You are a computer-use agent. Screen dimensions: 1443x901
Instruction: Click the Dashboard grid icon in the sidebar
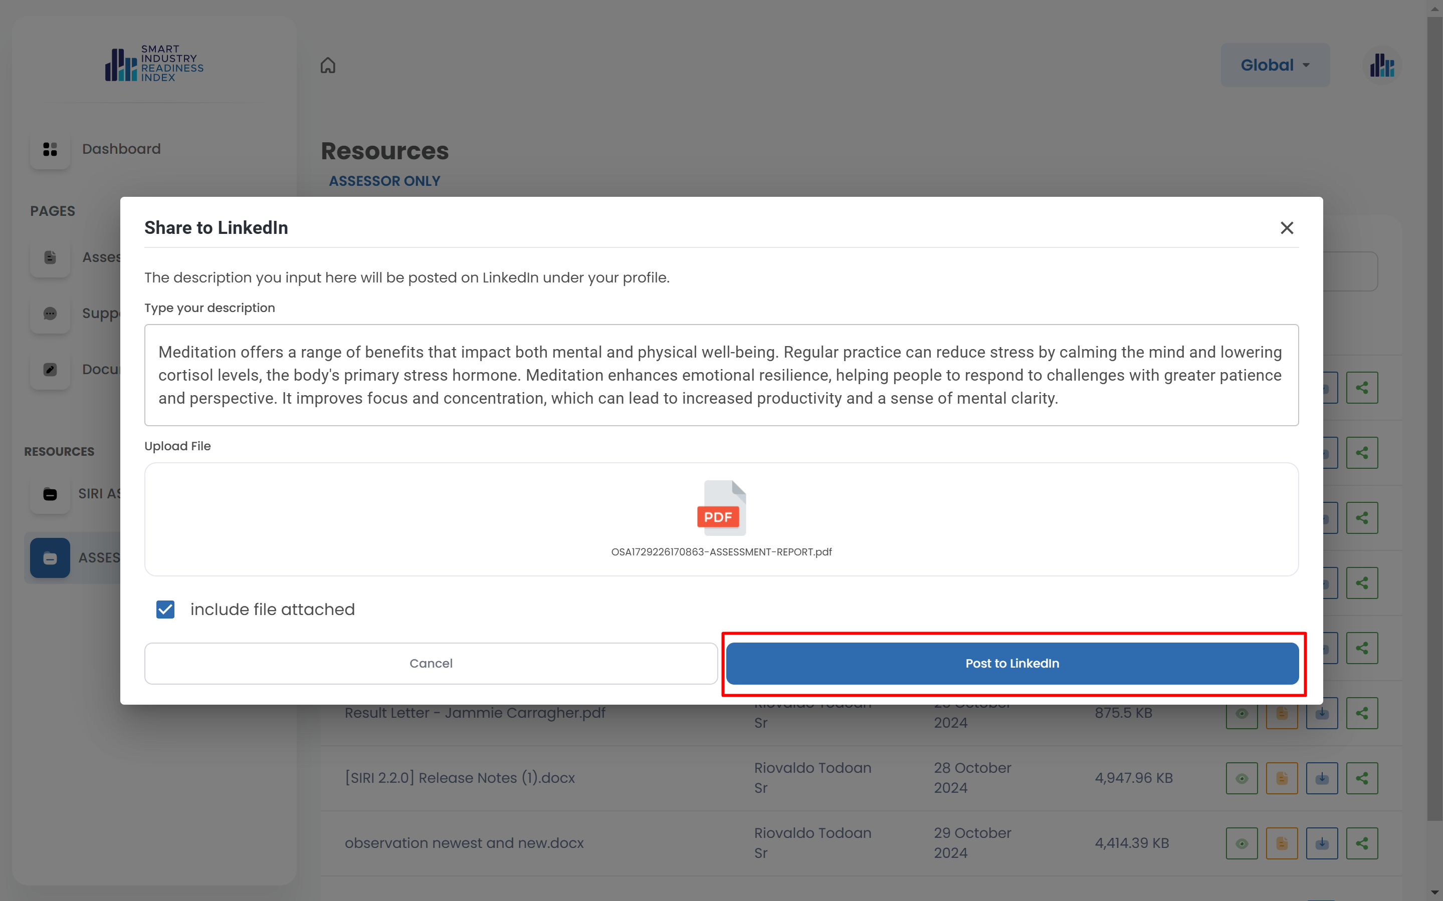50,149
